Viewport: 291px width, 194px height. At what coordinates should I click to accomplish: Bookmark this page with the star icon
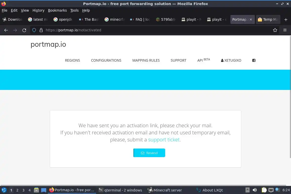click(275, 30)
